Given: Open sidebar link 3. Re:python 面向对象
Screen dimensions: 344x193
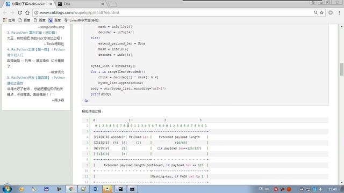Looking at the screenshot, I should 32,33.
